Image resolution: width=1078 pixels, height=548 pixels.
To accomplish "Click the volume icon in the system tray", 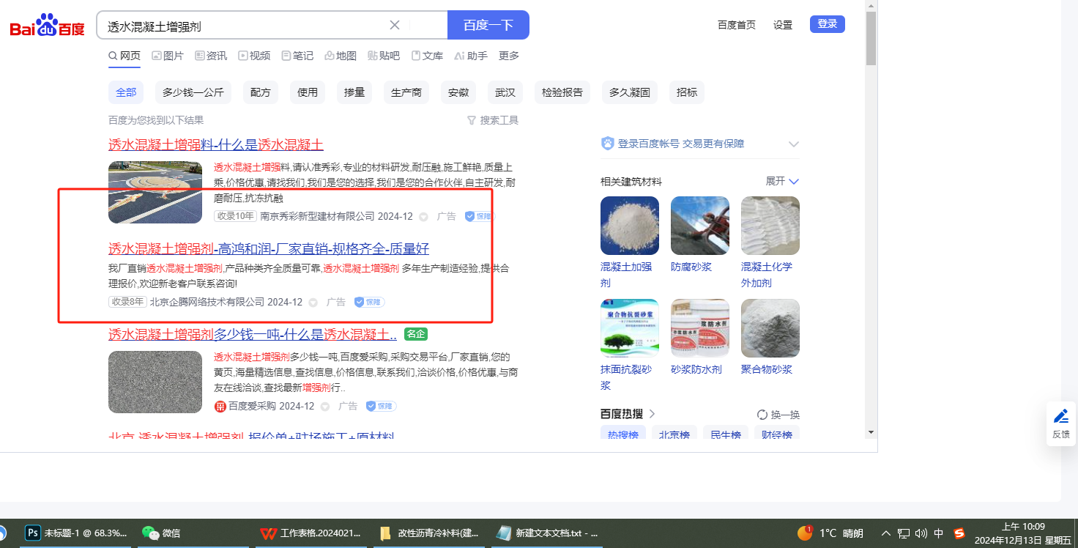I will click(x=921, y=533).
